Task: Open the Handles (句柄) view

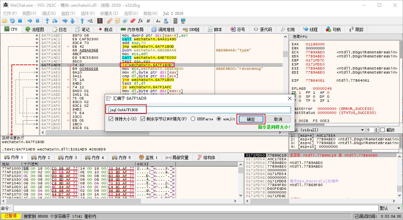Action: pyautogui.click(x=333, y=29)
